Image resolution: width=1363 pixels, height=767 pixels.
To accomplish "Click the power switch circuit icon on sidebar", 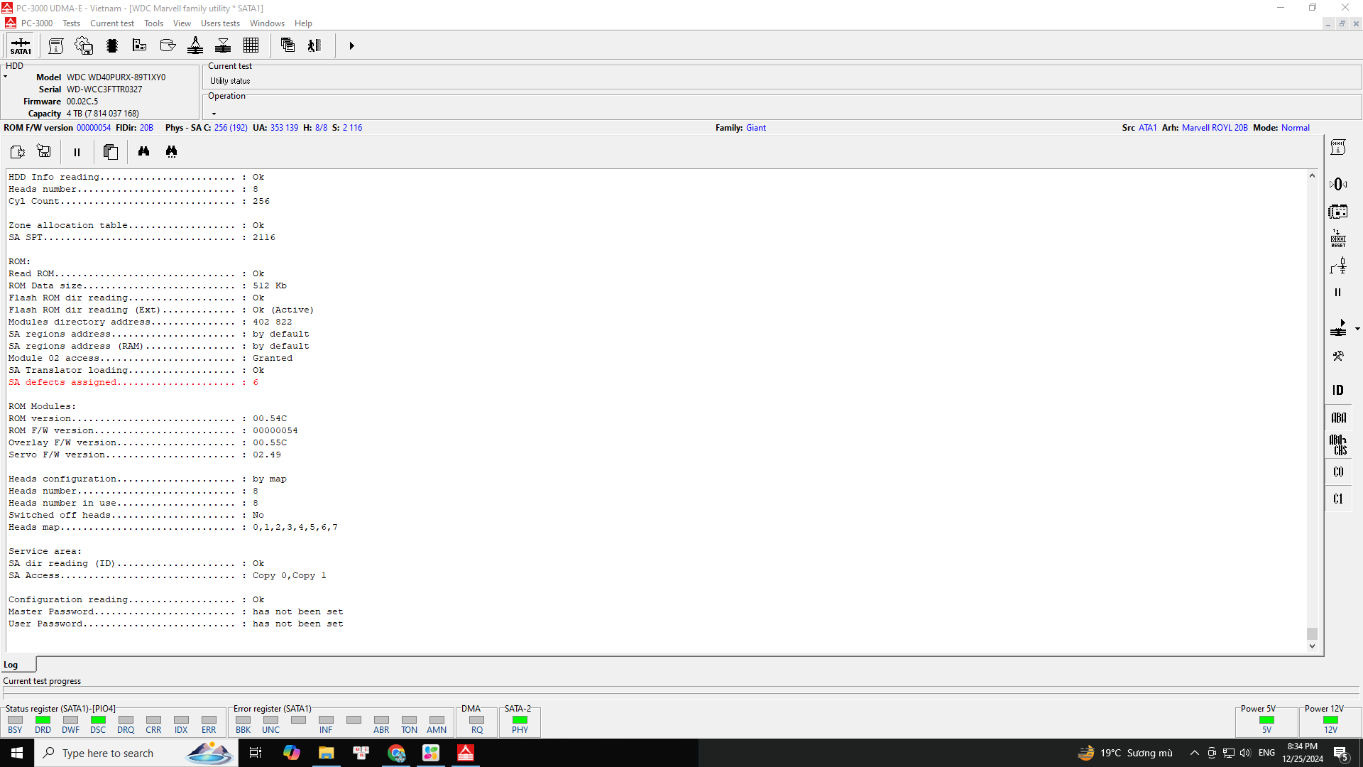I will point(1338,266).
